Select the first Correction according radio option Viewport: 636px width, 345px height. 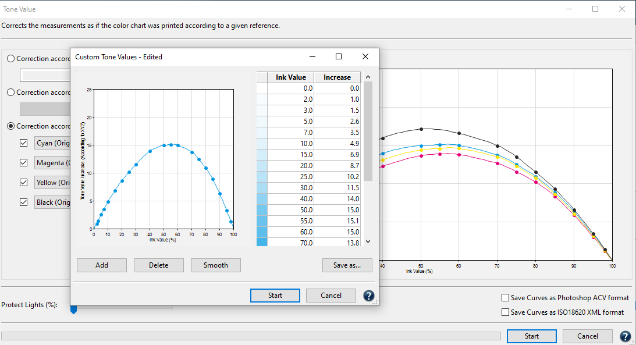point(11,59)
